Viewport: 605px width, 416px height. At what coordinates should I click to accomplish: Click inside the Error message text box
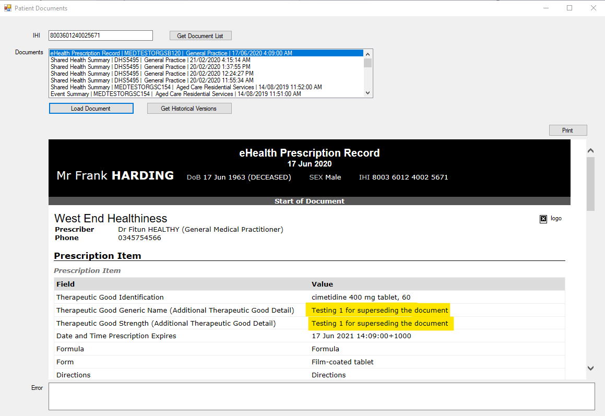point(321,396)
